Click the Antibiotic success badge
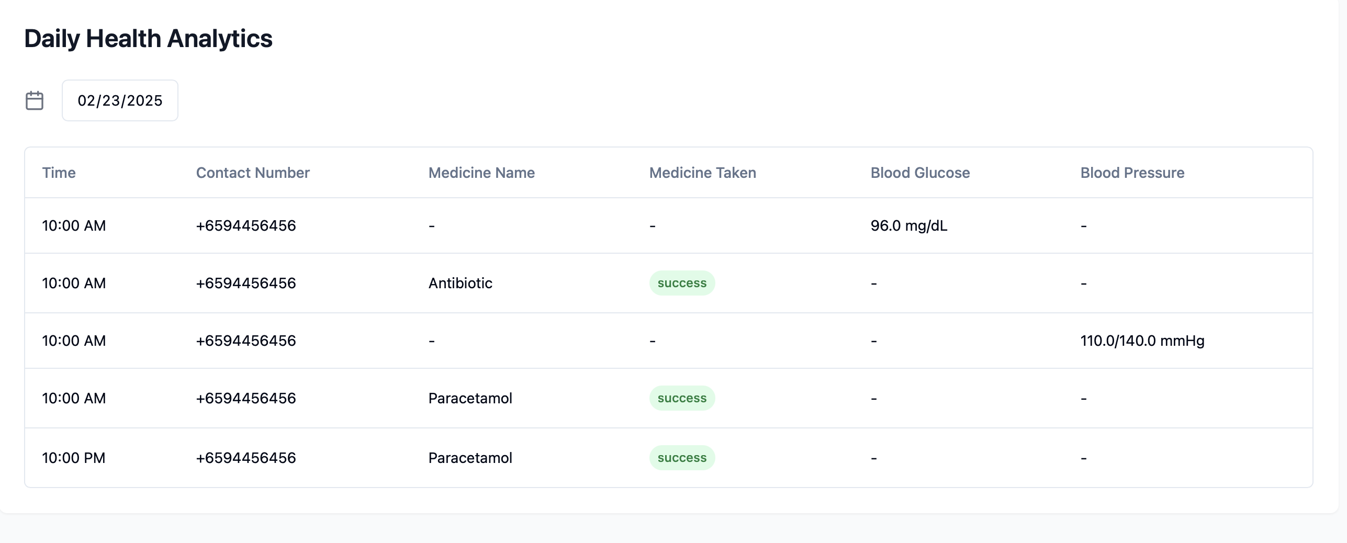Screen dimensions: 1347x543 [x=681, y=283]
